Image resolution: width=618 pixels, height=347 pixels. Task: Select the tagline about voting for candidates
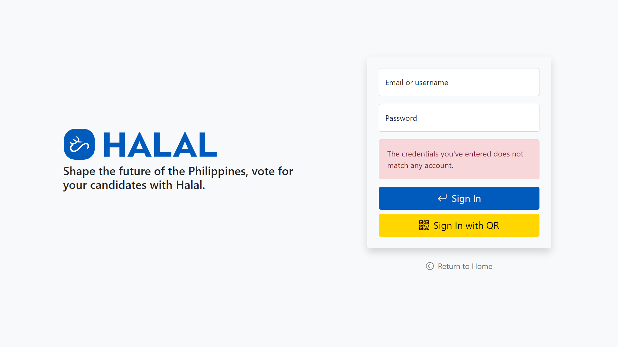178,178
